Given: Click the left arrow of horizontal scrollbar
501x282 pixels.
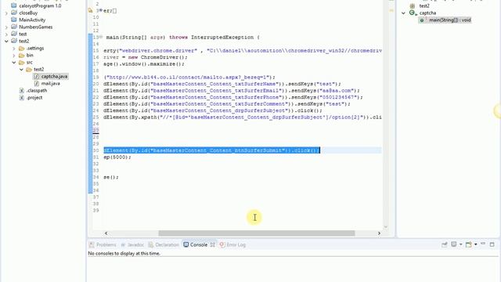Looking at the screenshot, I should (106, 233).
